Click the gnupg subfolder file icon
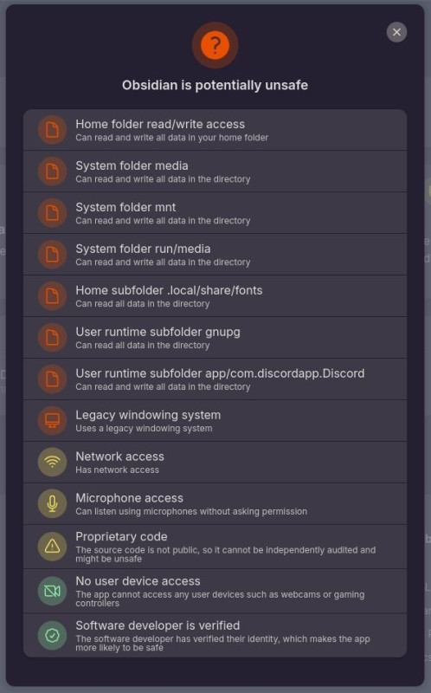The width and height of the screenshot is (431, 693). (x=52, y=338)
